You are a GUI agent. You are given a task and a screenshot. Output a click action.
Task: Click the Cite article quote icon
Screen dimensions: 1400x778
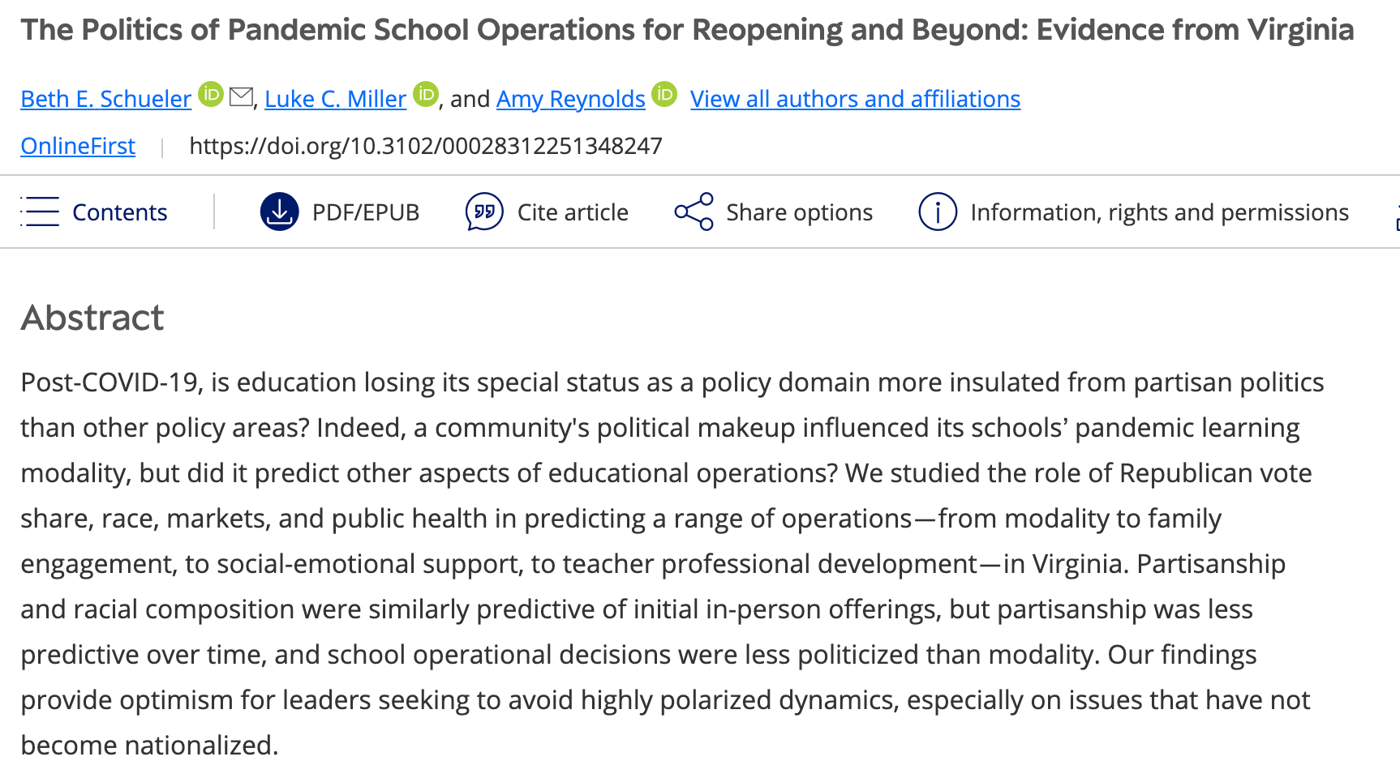(484, 212)
